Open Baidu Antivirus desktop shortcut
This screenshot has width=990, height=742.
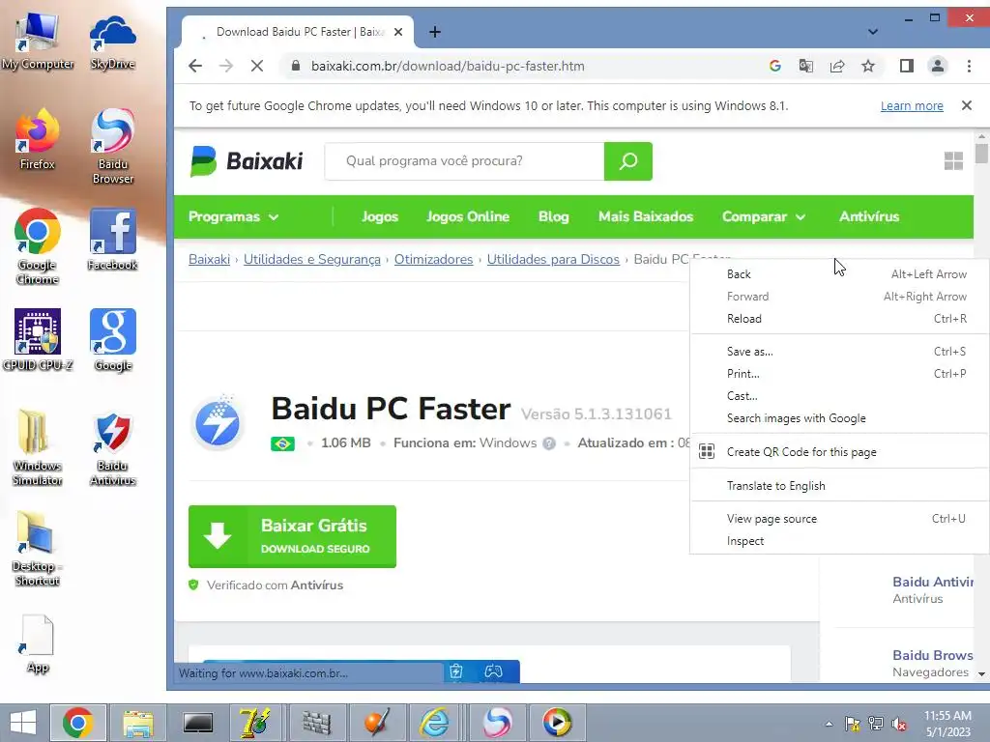[x=113, y=449]
